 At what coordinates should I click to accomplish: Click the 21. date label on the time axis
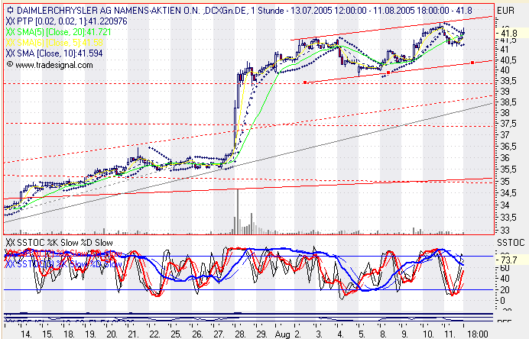pyautogui.click(x=133, y=334)
